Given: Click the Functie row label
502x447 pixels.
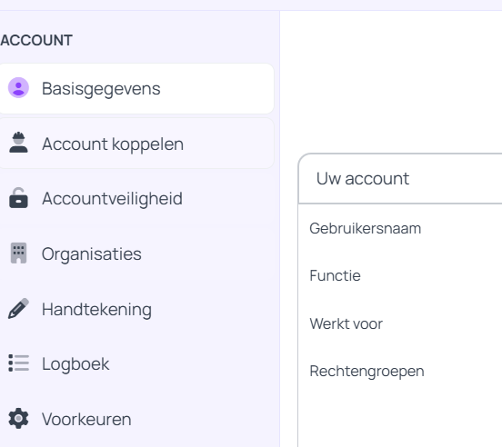Looking at the screenshot, I should (336, 275).
